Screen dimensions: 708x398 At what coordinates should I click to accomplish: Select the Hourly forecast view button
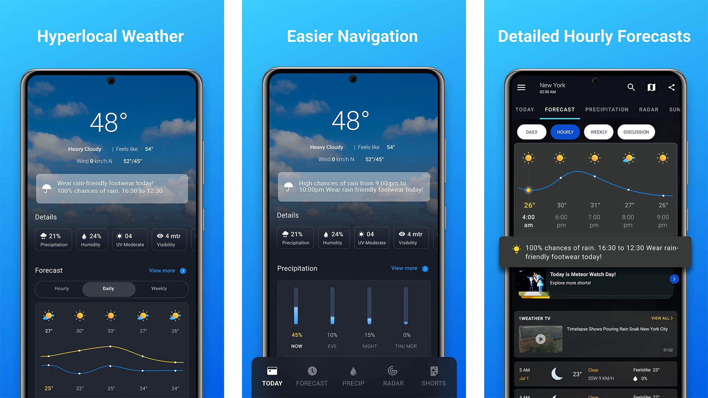pos(565,132)
